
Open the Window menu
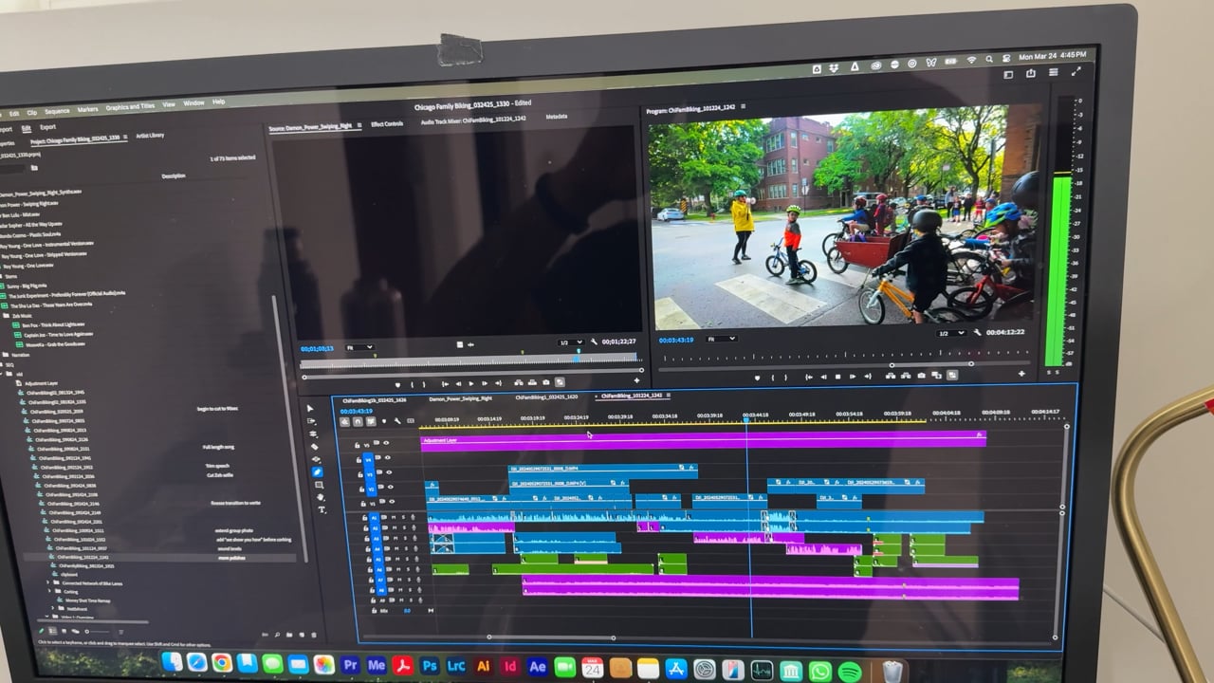pos(193,103)
